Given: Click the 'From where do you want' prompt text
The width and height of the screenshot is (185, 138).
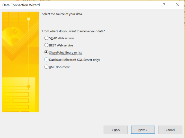Looking at the screenshot, I should point(73,31).
